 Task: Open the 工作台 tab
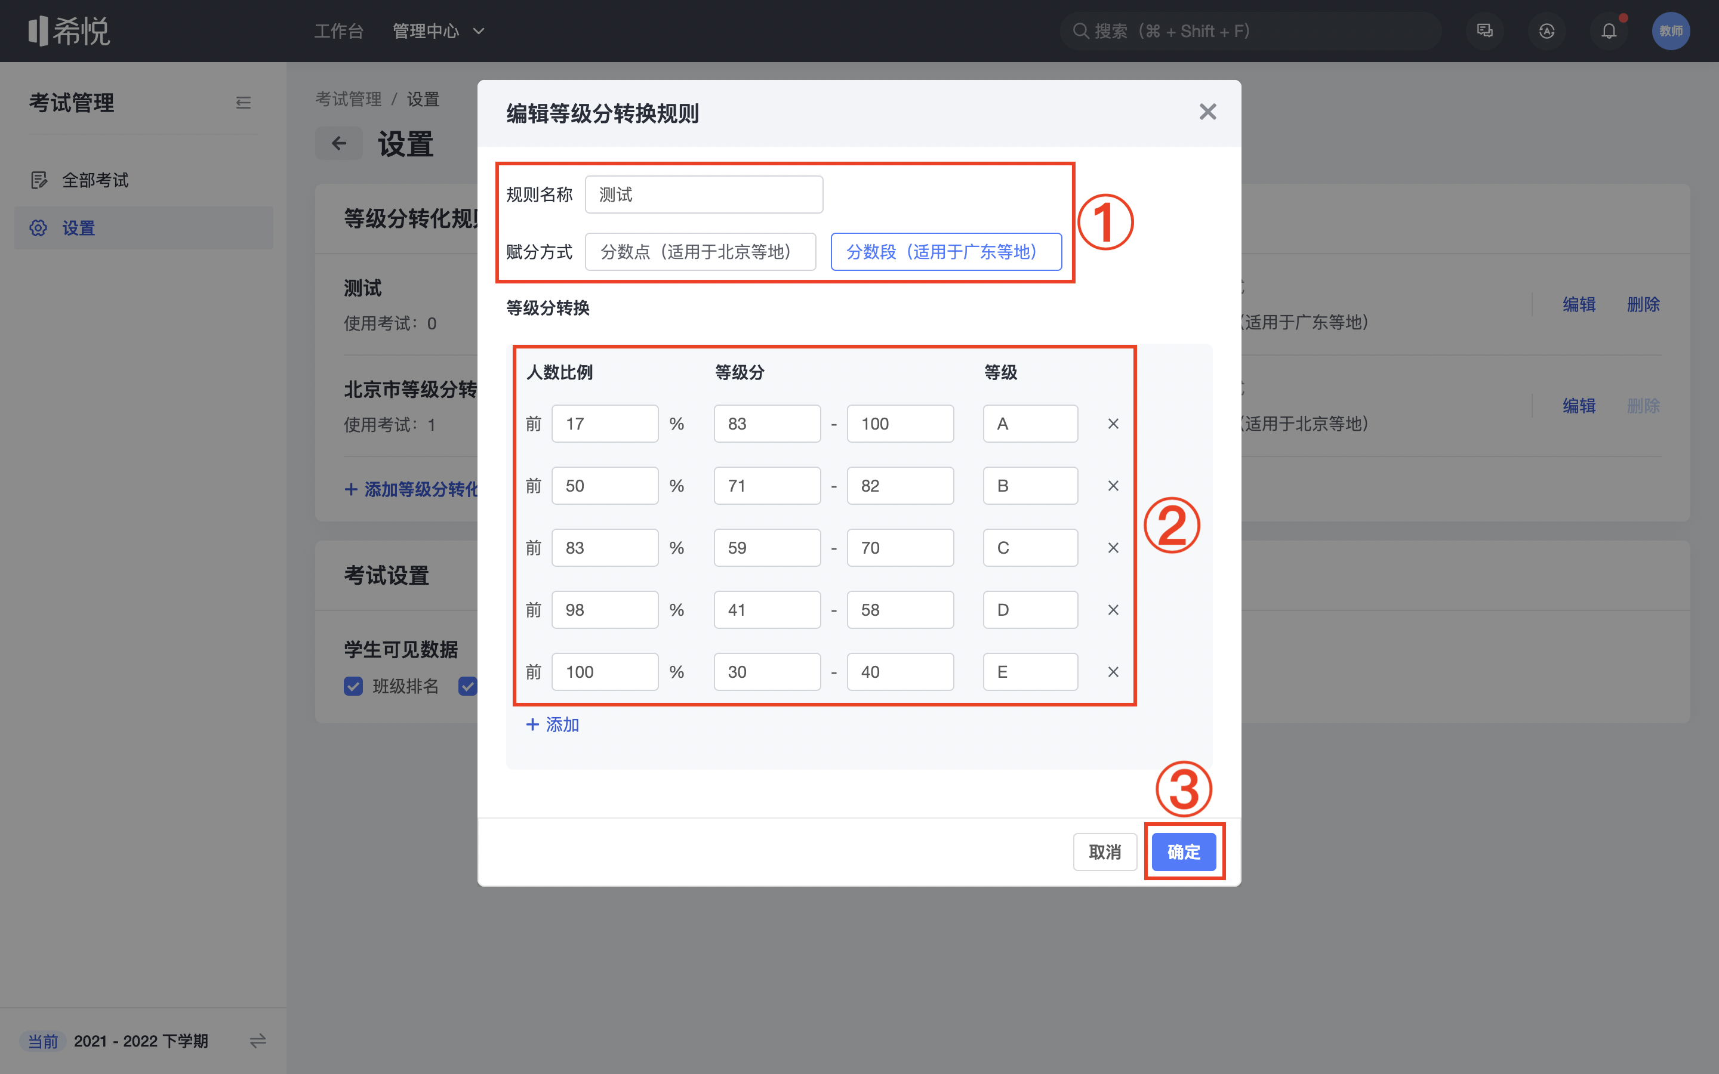pyautogui.click(x=339, y=31)
